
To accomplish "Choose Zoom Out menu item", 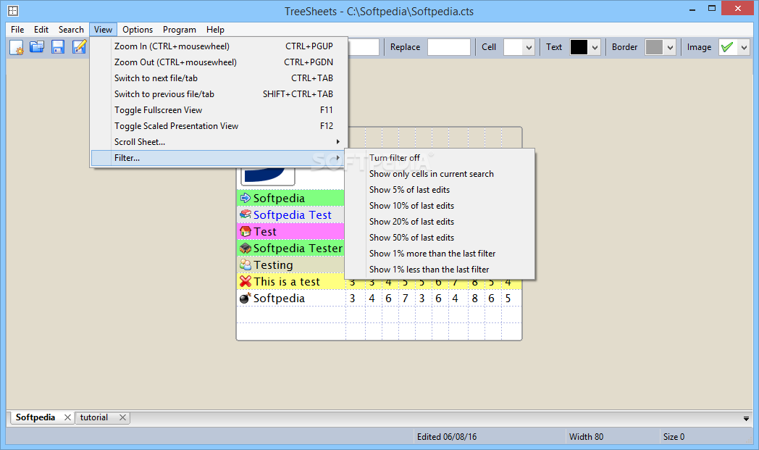I will coord(219,62).
